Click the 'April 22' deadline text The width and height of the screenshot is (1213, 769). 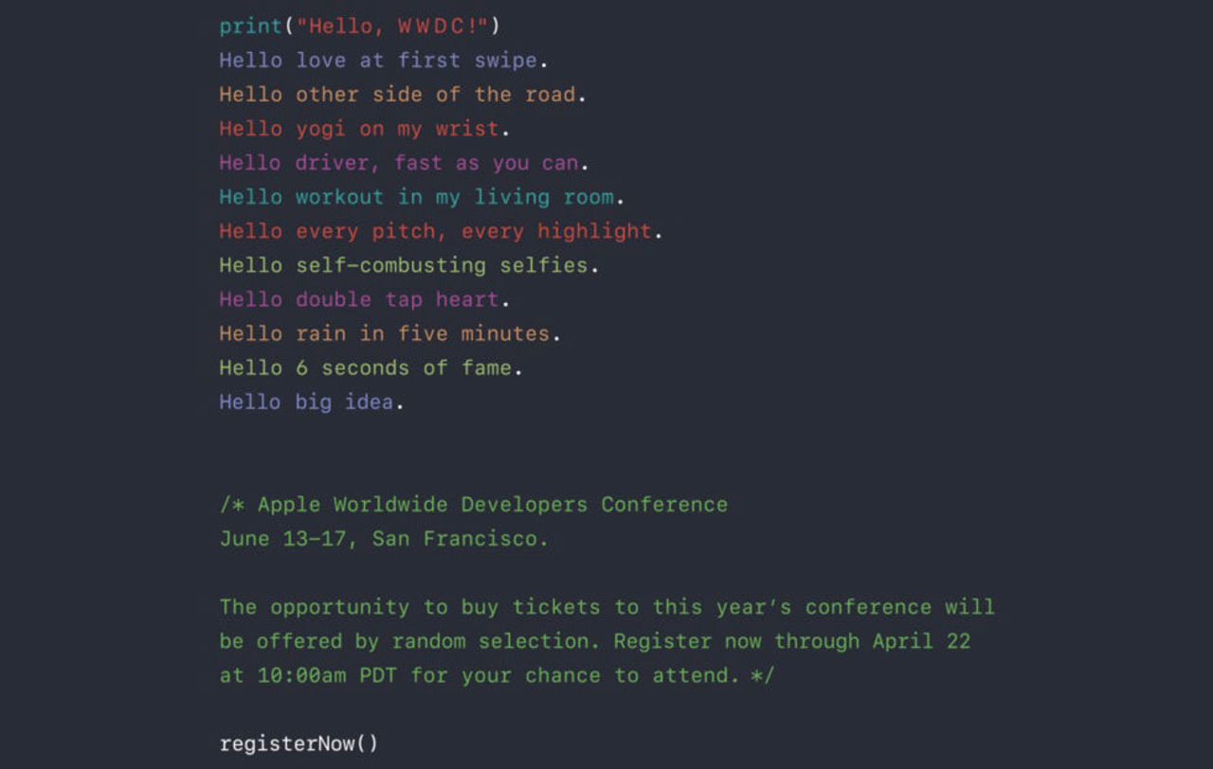pos(921,641)
